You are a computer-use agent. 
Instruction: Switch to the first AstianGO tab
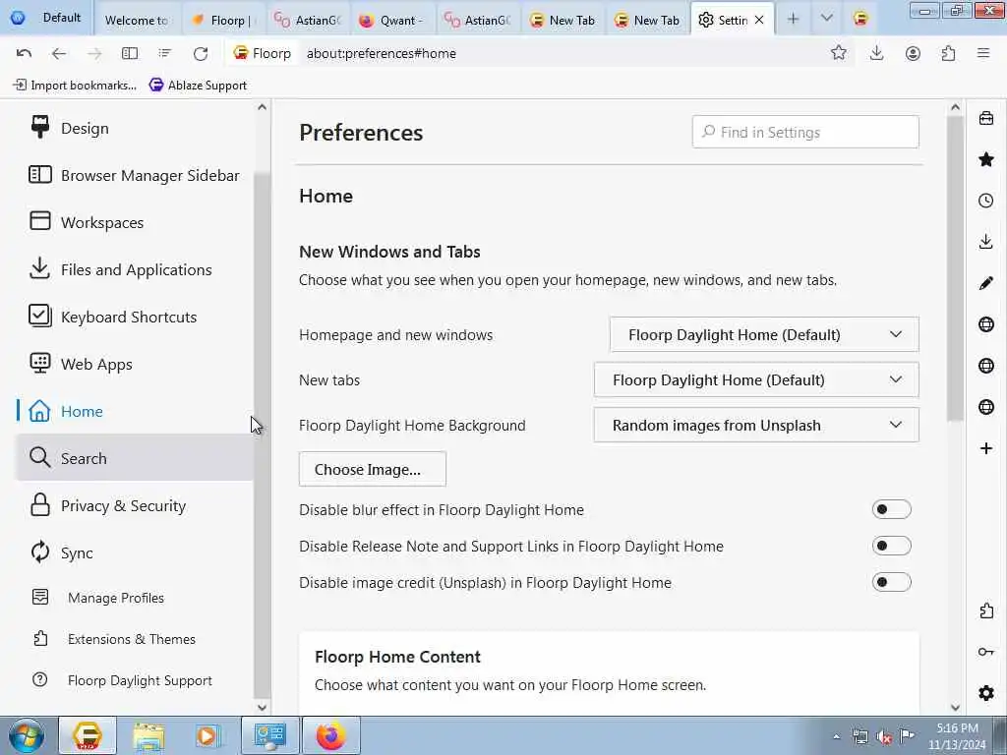coord(307,20)
